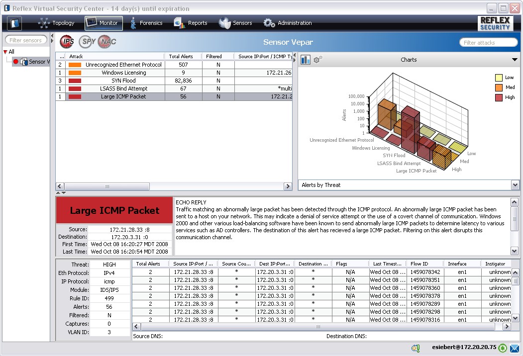Open chart settings gear icon
523x356 pixels.
pos(317,60)
